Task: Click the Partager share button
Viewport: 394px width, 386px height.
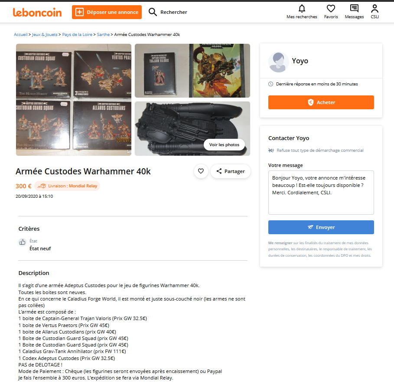Action: coord(231,171)
